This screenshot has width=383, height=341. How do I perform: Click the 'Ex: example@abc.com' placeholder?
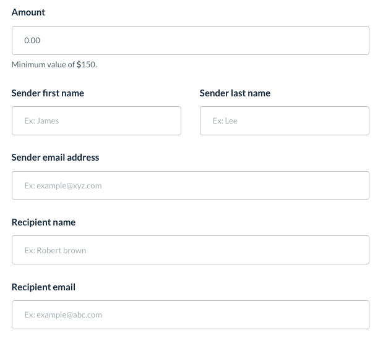click(x=63, y=314)
